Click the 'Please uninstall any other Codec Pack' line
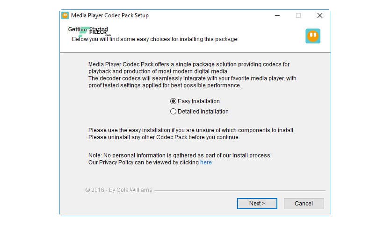The height and width of the screenshot is (226, 391). tap(164, 137)
